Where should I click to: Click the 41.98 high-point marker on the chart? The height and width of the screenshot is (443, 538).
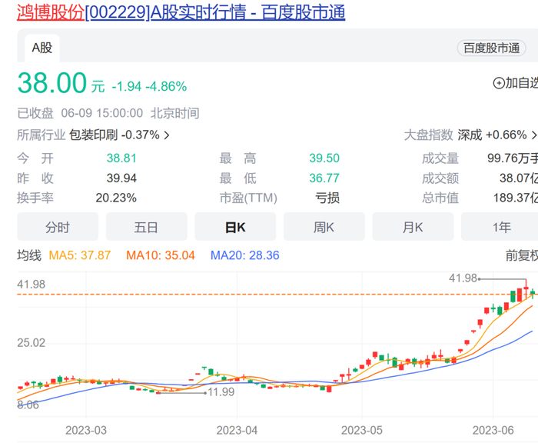pyautogui.click(x=463, y=278)
